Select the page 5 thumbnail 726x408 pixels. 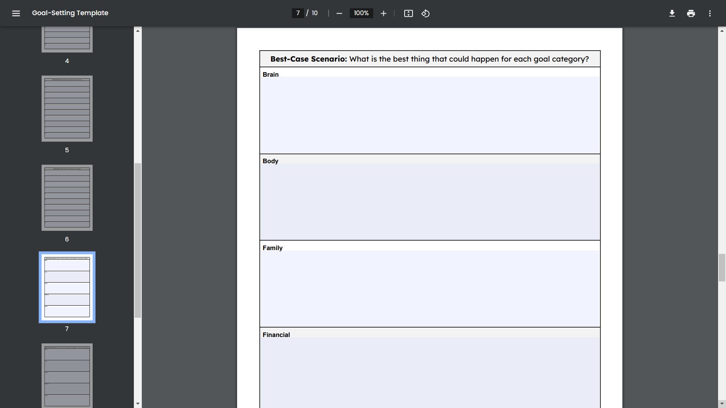(x=67, y=108)
